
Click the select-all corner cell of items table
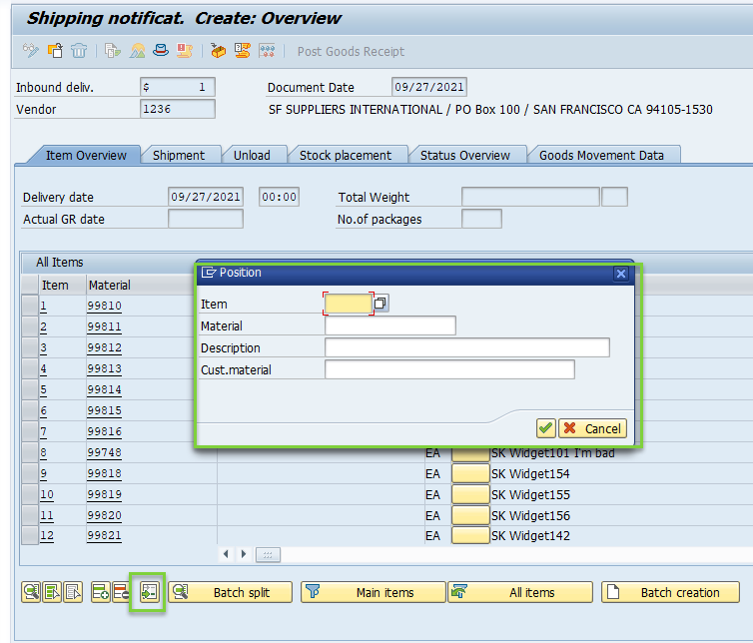[x=30, y=285]
